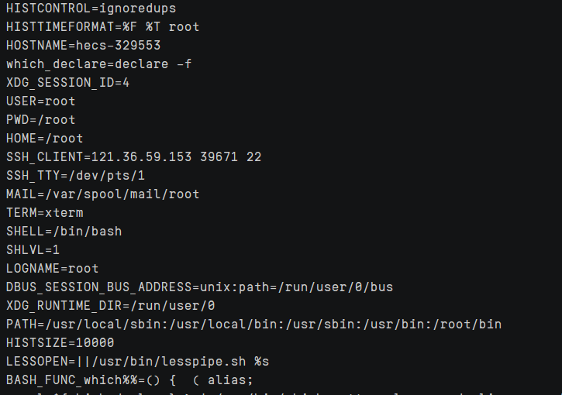
Task: Click the XDG_RUNTIME_DIR=/run/user/0 line
Action: pos(110,306)
